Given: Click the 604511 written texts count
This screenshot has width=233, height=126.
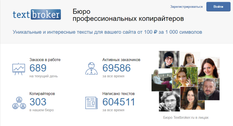Looking at the screenshot, I should (119, 102).
